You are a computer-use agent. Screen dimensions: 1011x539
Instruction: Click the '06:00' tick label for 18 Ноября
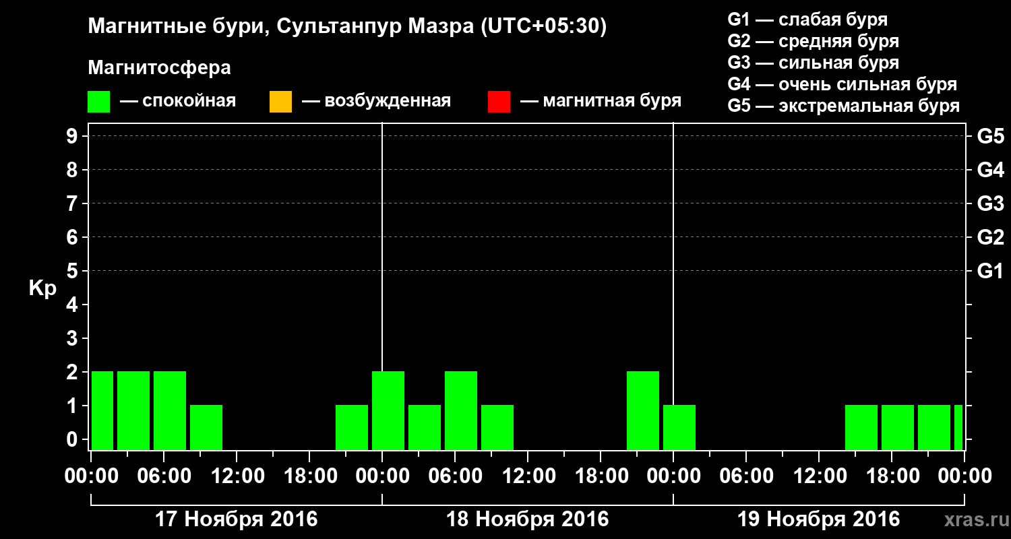click(455, 476)
